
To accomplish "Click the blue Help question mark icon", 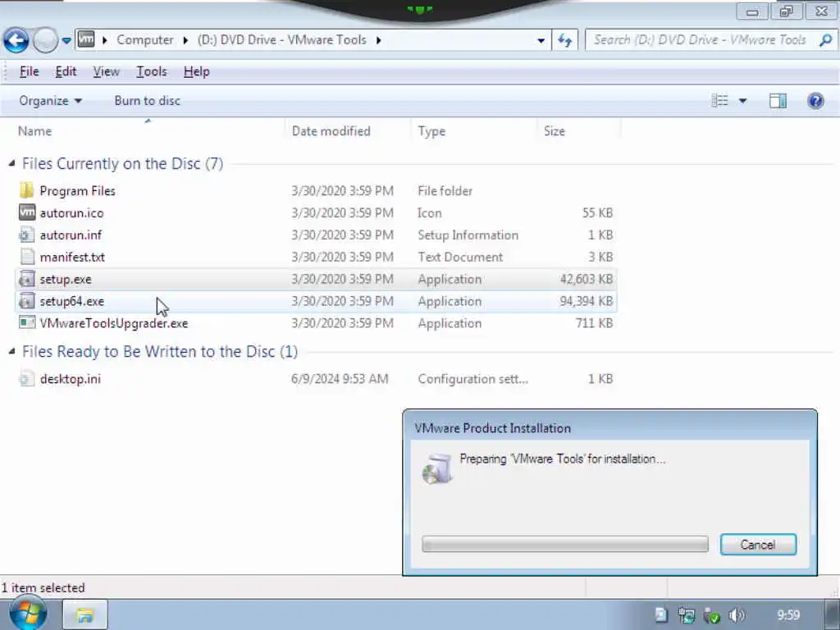I will (x=815, y=101).
